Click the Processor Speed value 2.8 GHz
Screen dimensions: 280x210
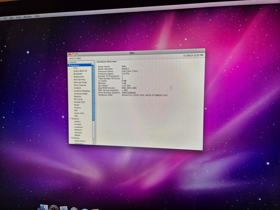(125, 73)
